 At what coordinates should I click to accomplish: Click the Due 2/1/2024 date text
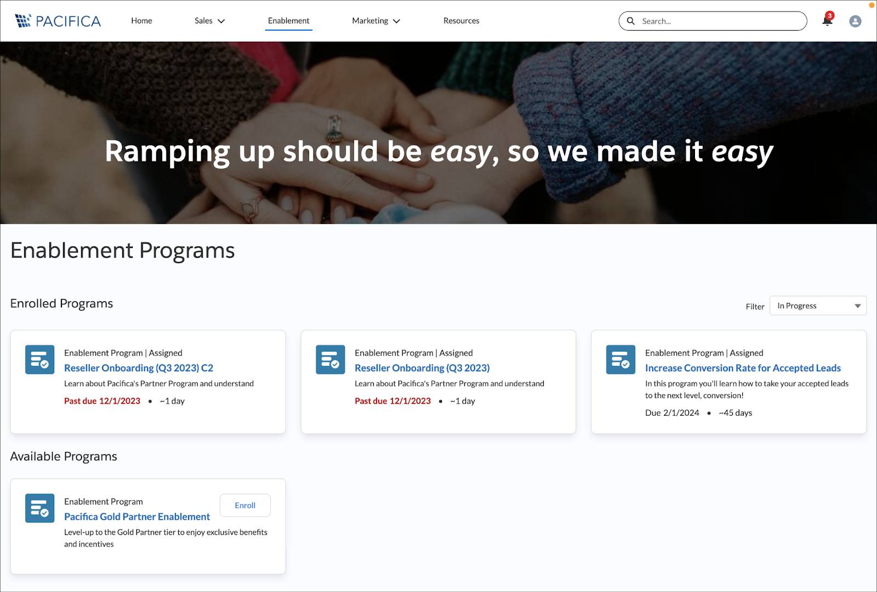[672, 413]
